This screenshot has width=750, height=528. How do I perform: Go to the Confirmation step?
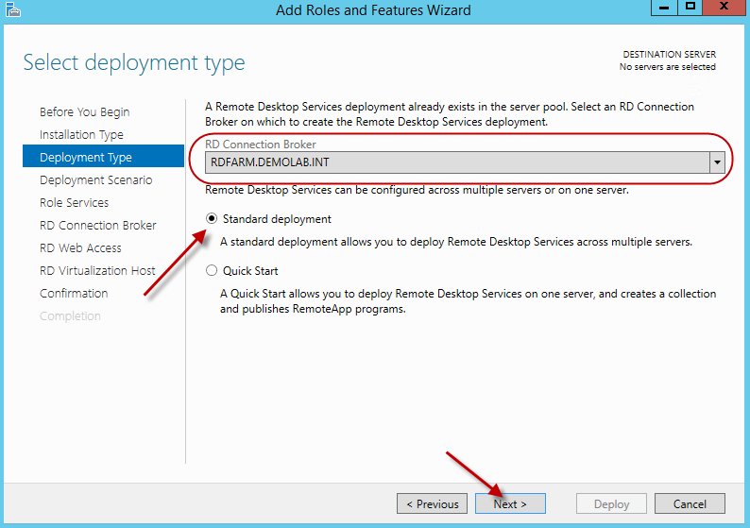click(x=74, y=294)
